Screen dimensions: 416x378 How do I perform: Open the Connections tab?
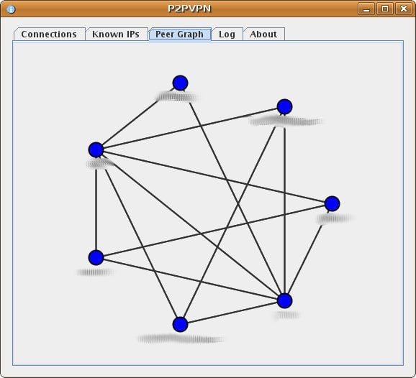click(x=50, y=34)
